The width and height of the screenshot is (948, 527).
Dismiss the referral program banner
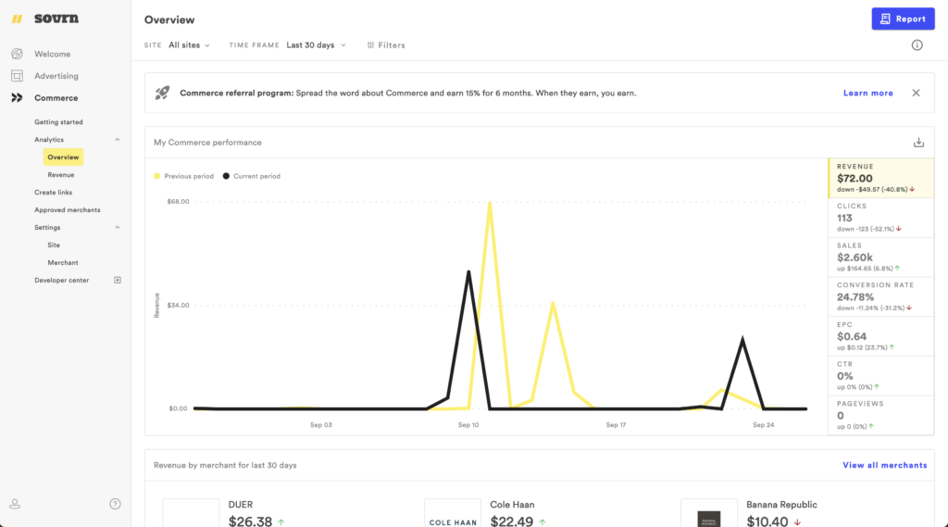point(916,93)
